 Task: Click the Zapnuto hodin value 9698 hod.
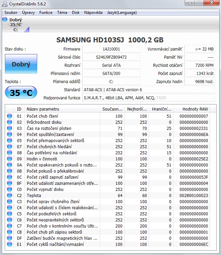pyautogui.click(x=200, y=81)
